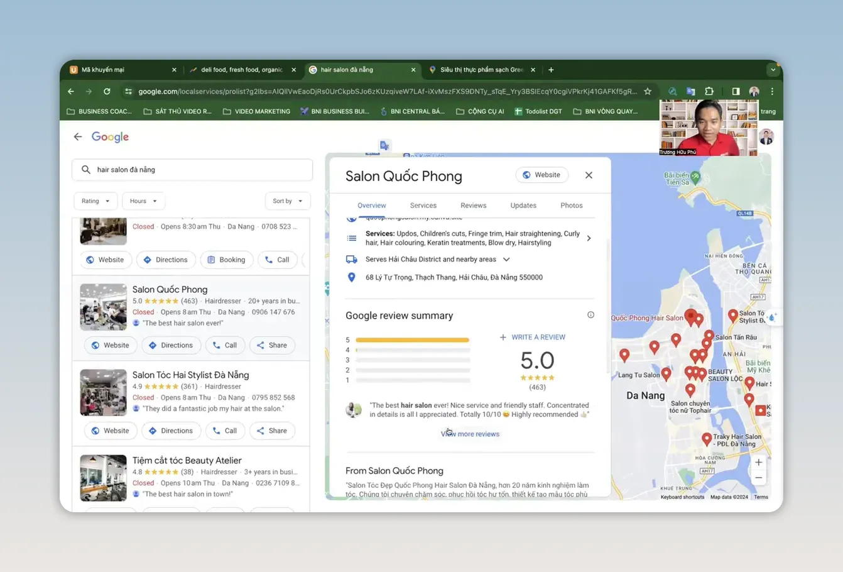This screenshot has height=572, width=843.
Task: Click the search input field
Action: click(x=192, y=170)
